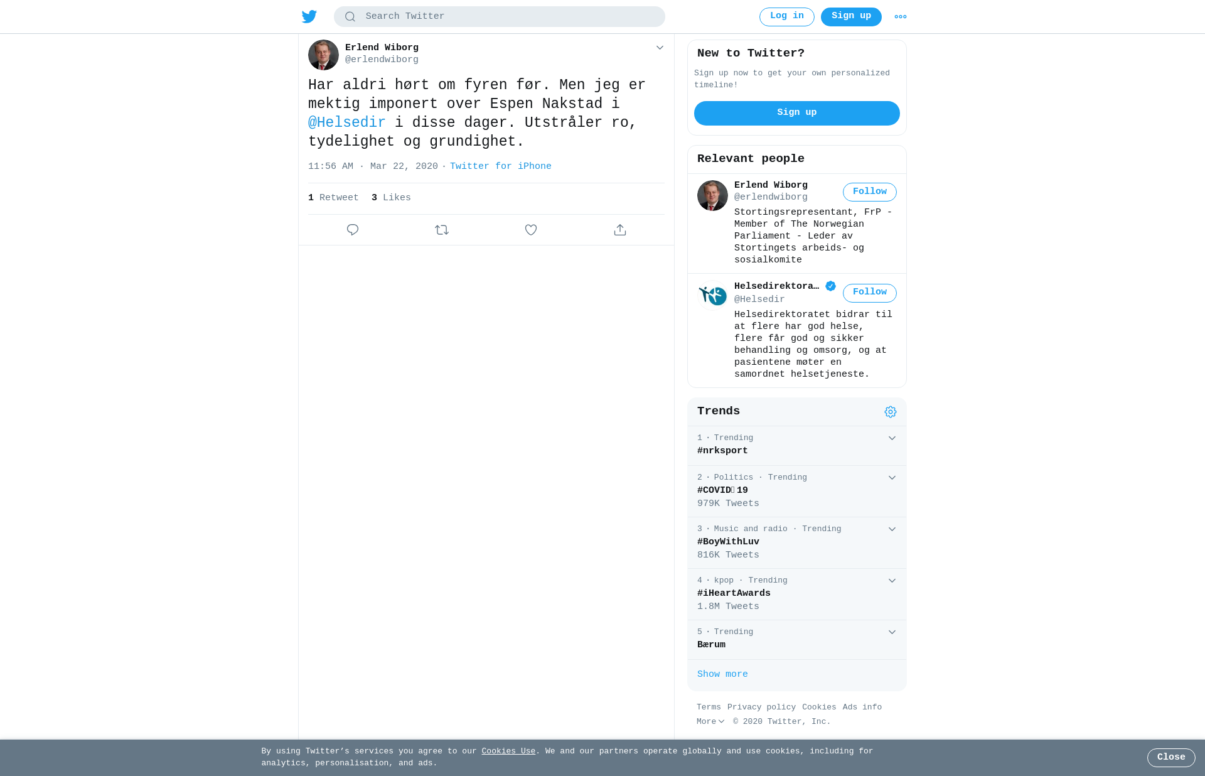Focus the Search Twitter field
The image size is (1205, 776).
click(500, 17)
